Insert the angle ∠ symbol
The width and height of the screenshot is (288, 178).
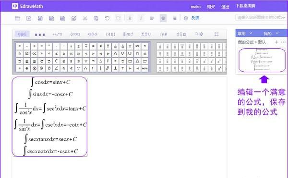pos(56,68)
